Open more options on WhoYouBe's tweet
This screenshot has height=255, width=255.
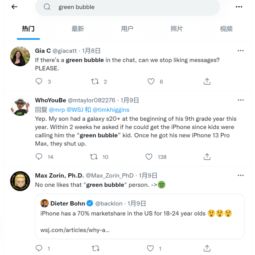(240, 100)
